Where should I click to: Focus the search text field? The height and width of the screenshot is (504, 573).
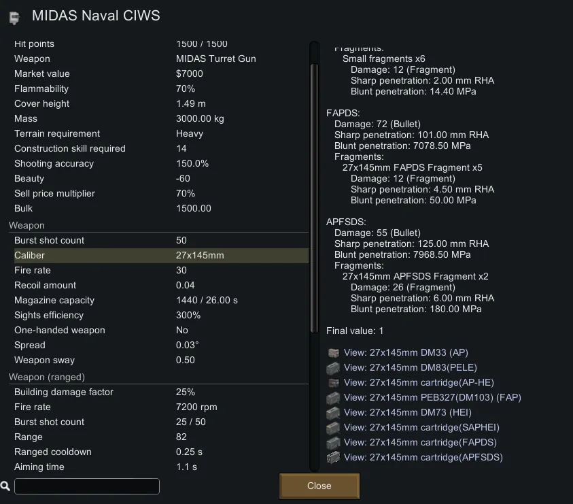pyautogui.click(x=87, y=486)
